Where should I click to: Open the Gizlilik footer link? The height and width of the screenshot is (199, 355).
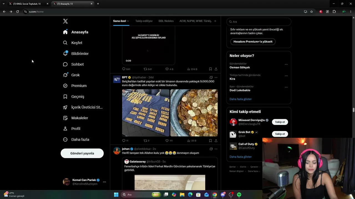coord(243,167)
